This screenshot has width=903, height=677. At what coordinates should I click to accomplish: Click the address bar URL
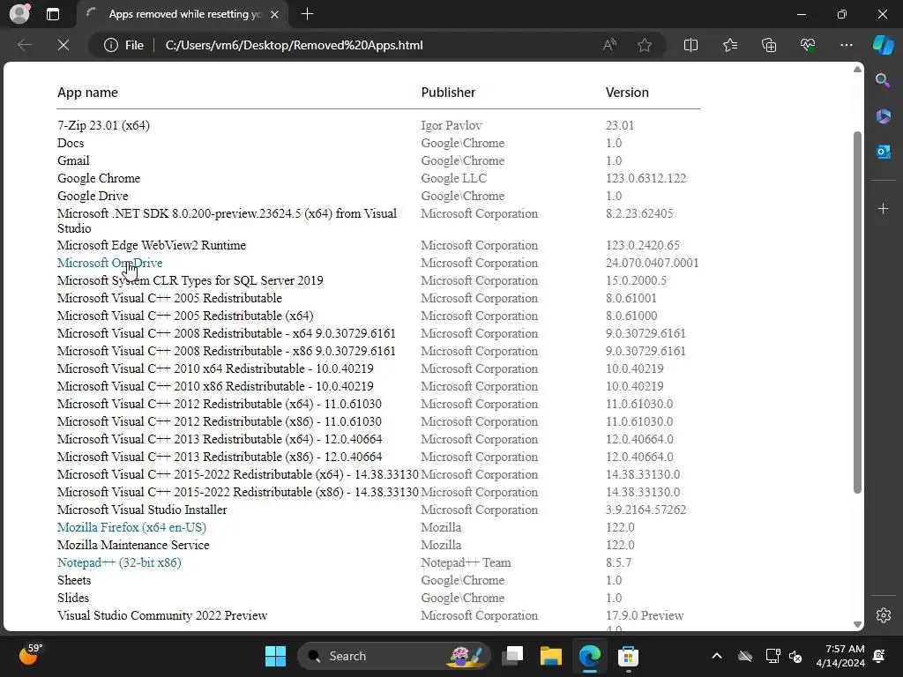click(294, 45)
